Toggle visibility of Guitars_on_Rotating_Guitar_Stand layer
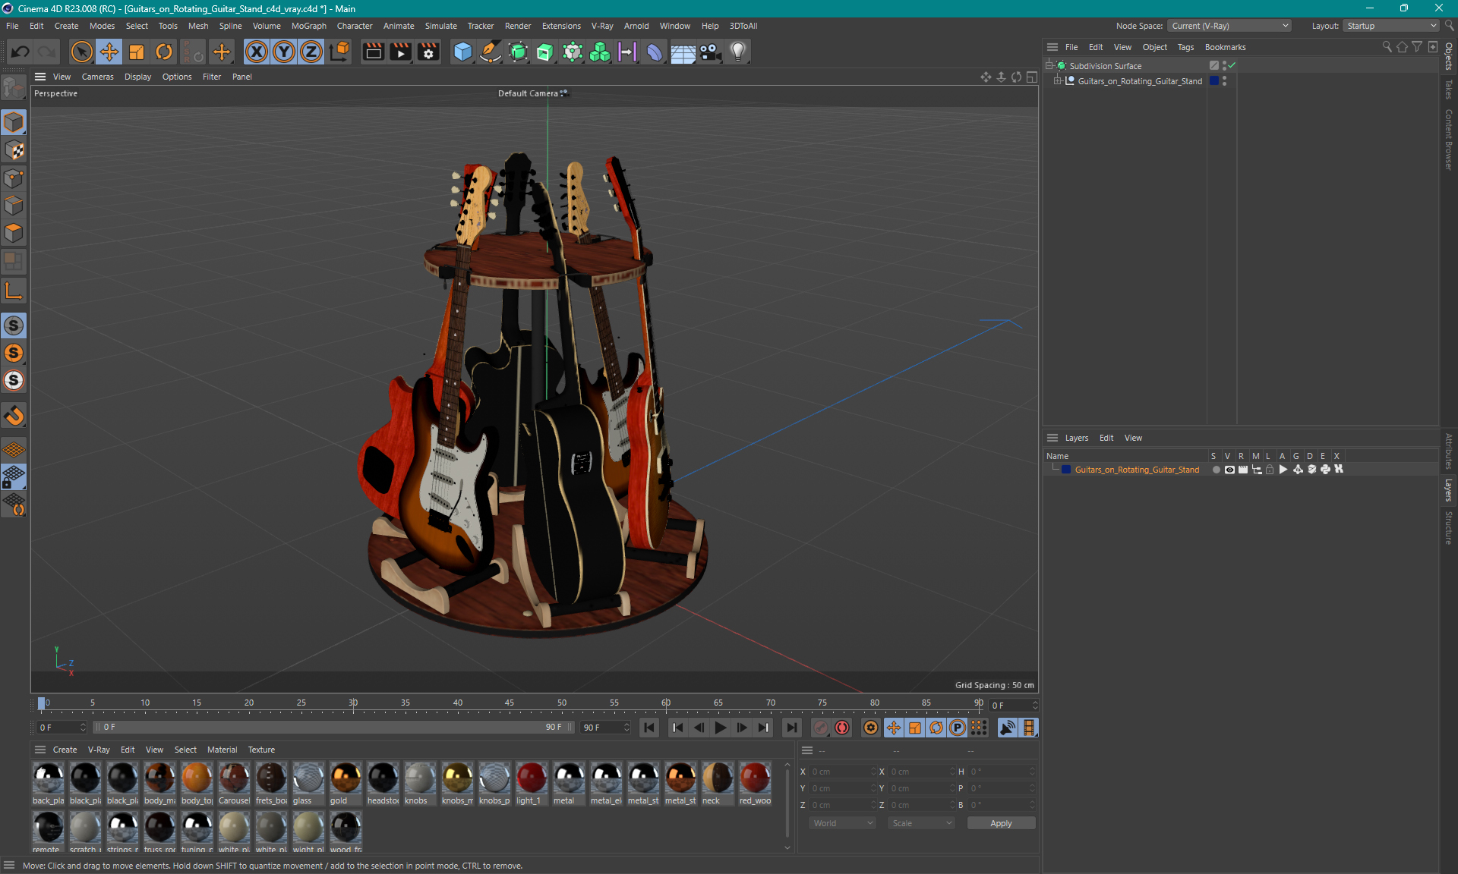 (x=1228, y=470)
